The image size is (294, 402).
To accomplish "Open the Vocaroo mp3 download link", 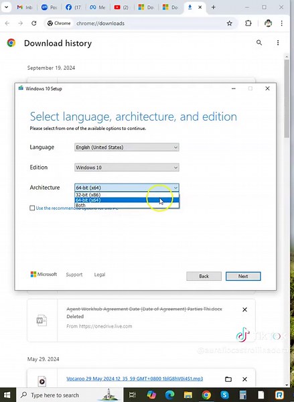I will coord(135,379).
